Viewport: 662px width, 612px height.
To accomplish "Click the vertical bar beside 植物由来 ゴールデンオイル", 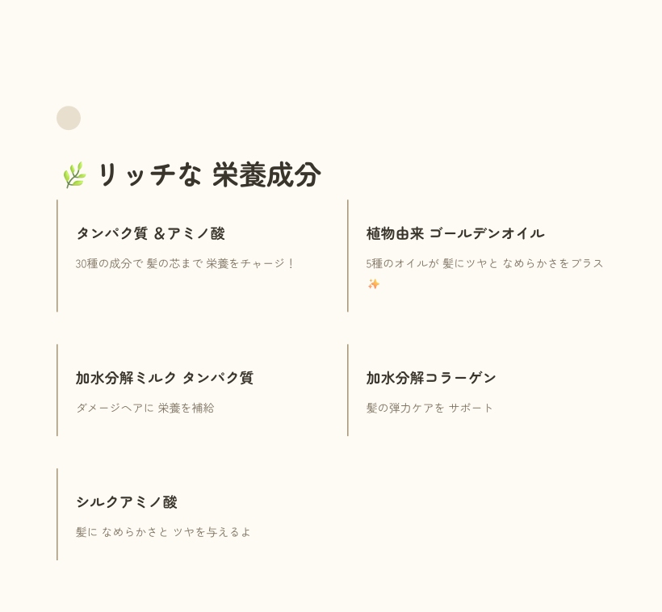I will click(348, 256).
